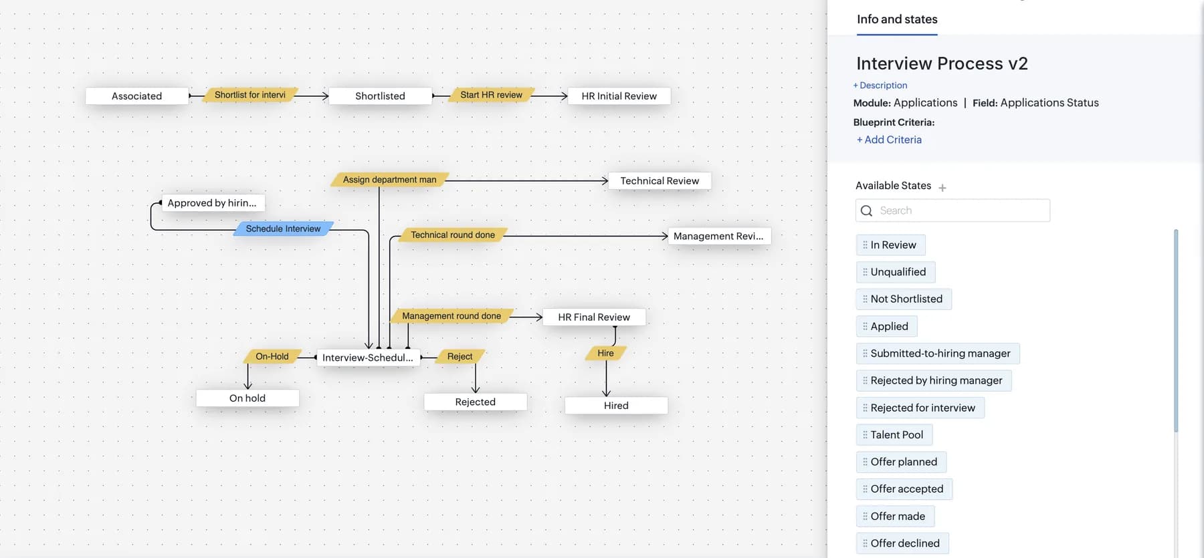Select the Applied state chip
Viewport: 1204px width, 558px height.
886,326
